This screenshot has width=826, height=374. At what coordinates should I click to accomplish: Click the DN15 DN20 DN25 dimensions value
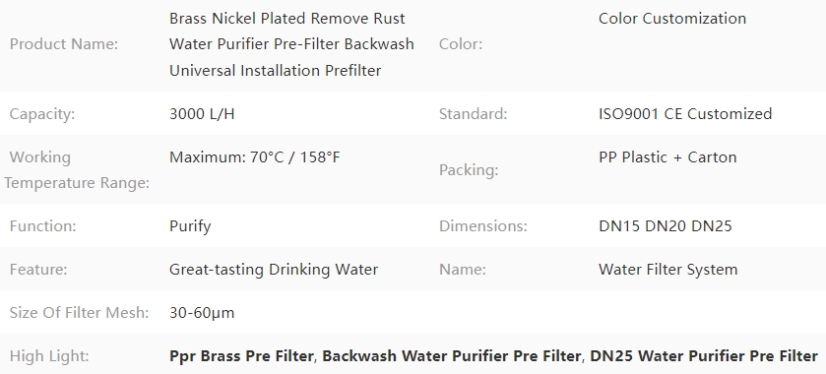point(666,226)
